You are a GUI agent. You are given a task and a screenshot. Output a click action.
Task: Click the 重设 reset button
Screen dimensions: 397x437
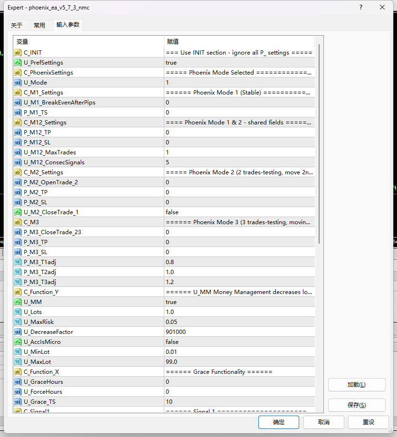point(369,422)
